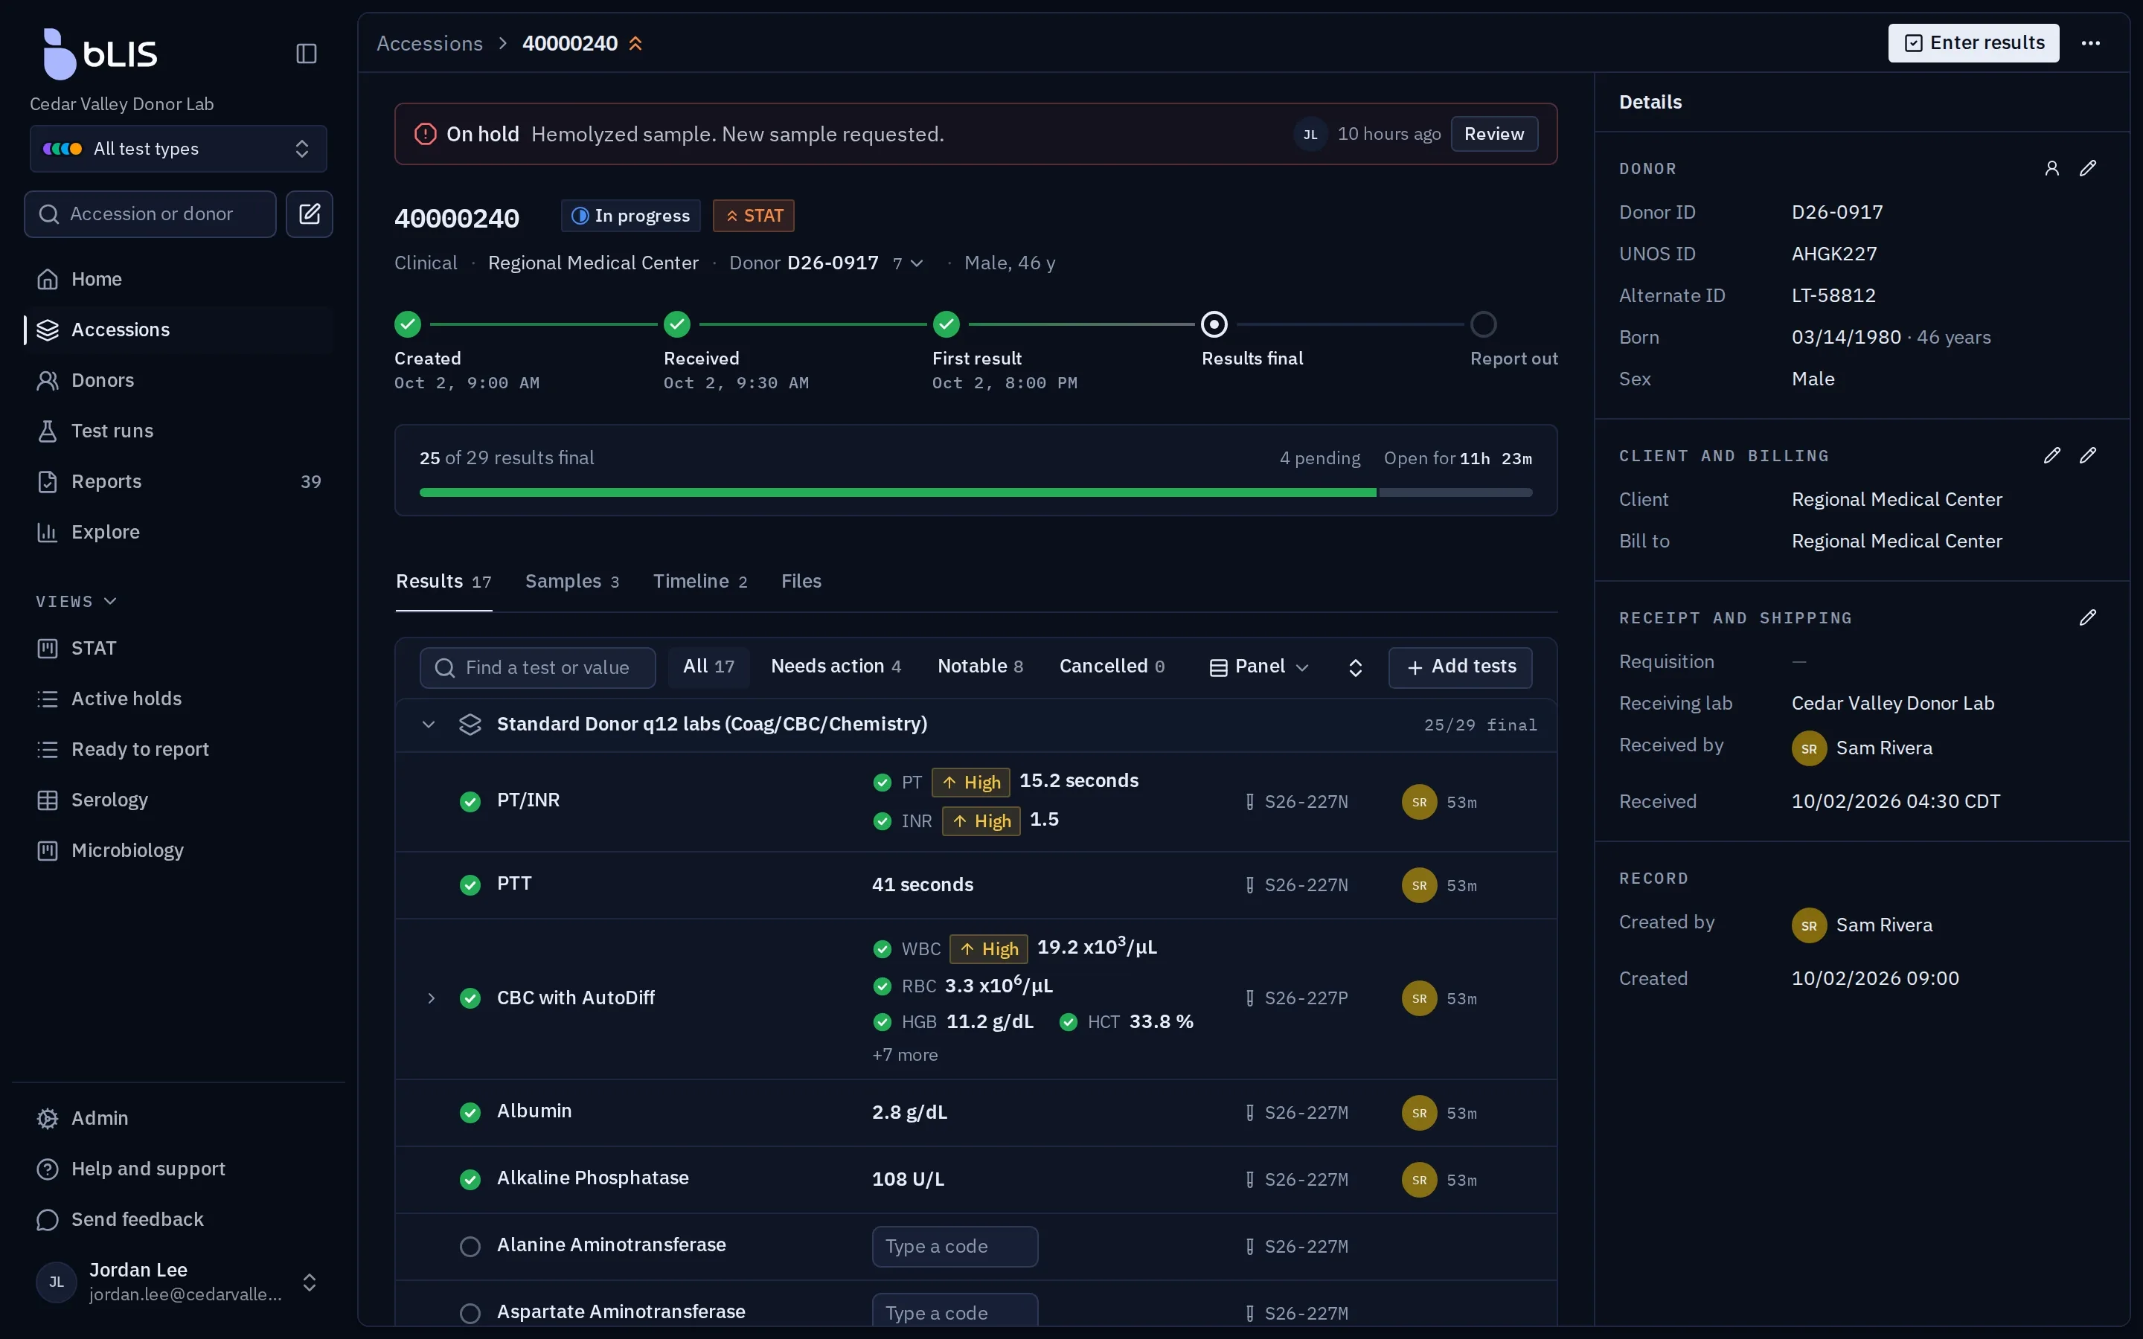Viewport: 2143px width, 1339px height.
Task: Click the new accession compose icon
Action: pos(309,213)
